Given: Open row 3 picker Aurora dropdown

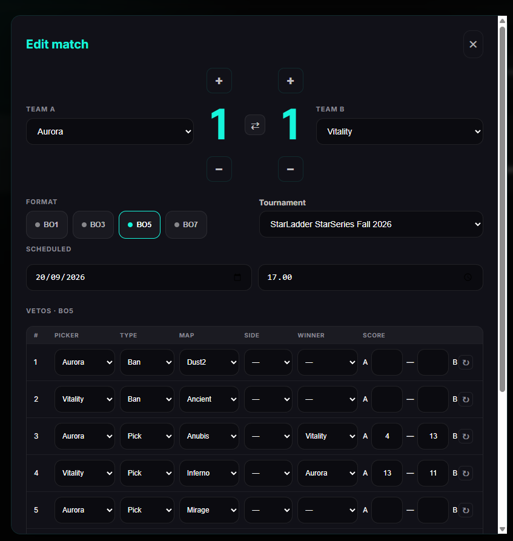Looking at the screenshot, I should (85, 436).
